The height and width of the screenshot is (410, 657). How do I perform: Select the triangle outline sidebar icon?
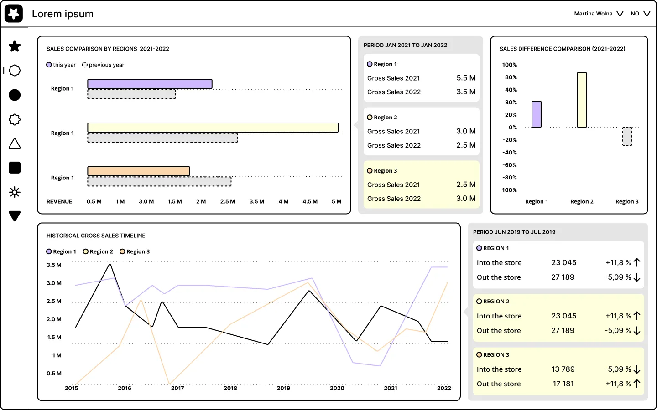click(x=15, y=143)
